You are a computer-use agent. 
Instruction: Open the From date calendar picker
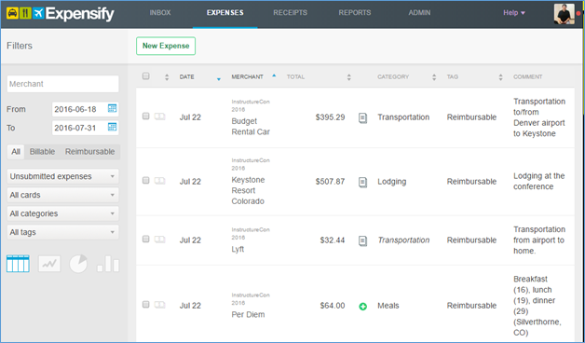click(112, 109)
